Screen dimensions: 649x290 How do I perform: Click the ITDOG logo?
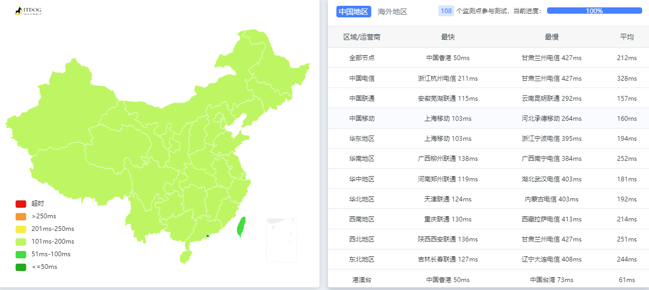[x=28, y=11]
